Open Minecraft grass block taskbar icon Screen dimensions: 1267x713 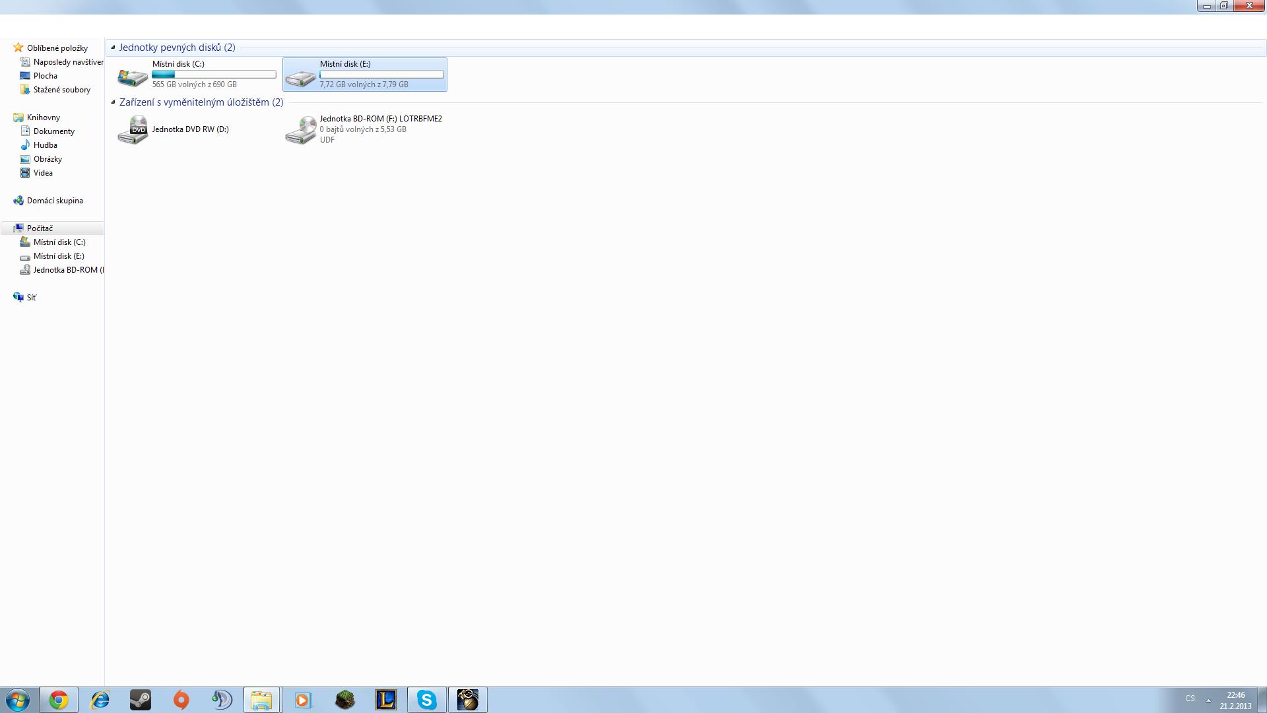pos(345,700)
